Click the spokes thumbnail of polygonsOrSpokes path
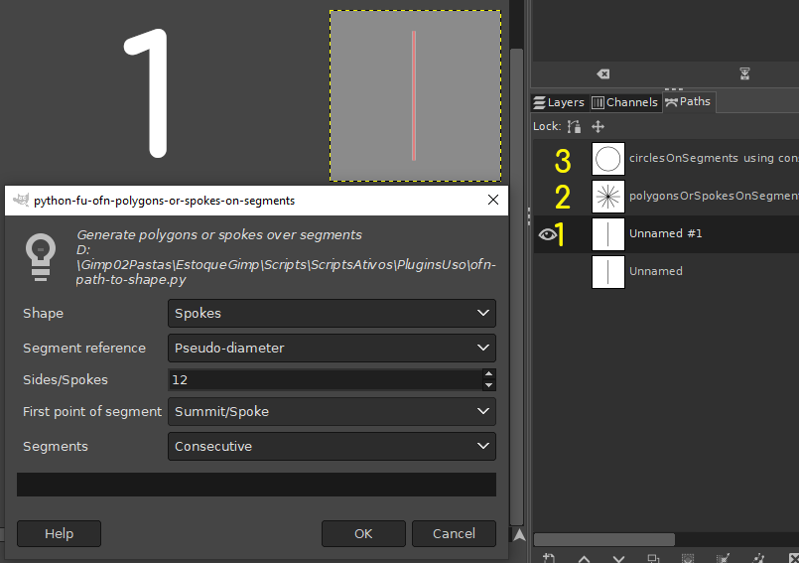Screen dimensions: 799x563 607,197
